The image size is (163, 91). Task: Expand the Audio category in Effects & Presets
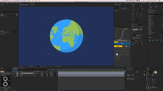point(148,17)
